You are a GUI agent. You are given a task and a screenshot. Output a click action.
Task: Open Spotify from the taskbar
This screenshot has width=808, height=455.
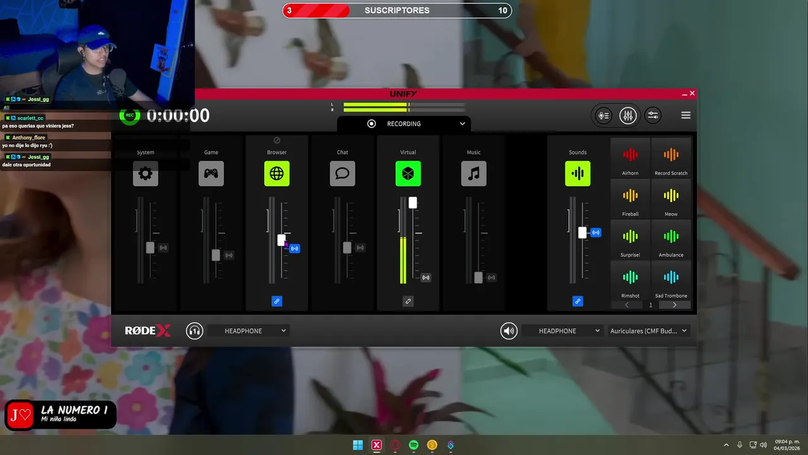413,445
